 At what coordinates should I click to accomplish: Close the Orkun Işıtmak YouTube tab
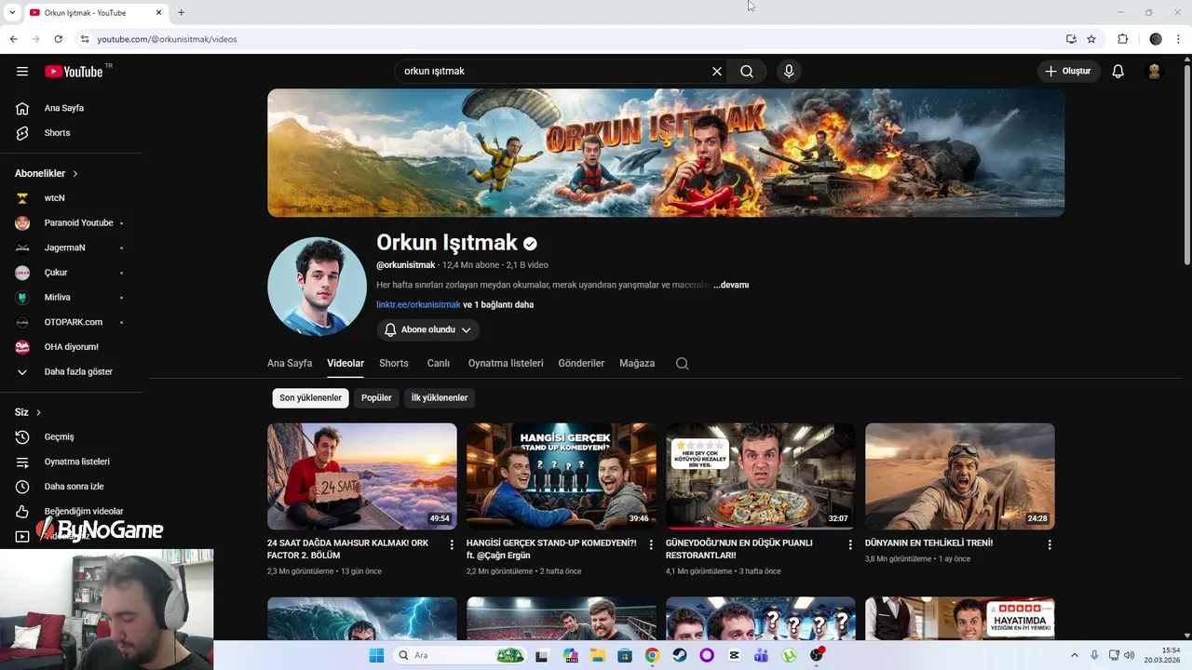[157, 13]
